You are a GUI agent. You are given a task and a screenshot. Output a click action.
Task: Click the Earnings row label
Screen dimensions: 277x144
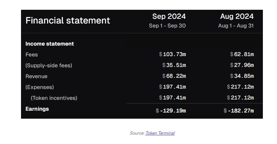pos(37,109)
